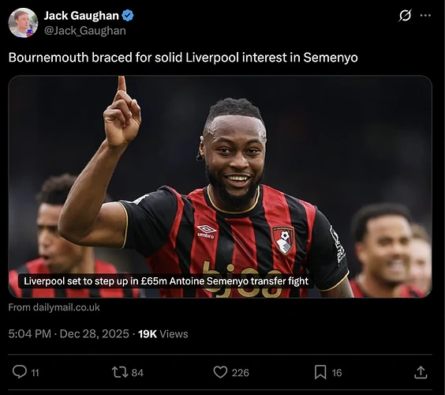Viewport: 445px width, 395px height.
Task: Open the @Jack_Gaughan handle link
Action: [x=85, y=30]
